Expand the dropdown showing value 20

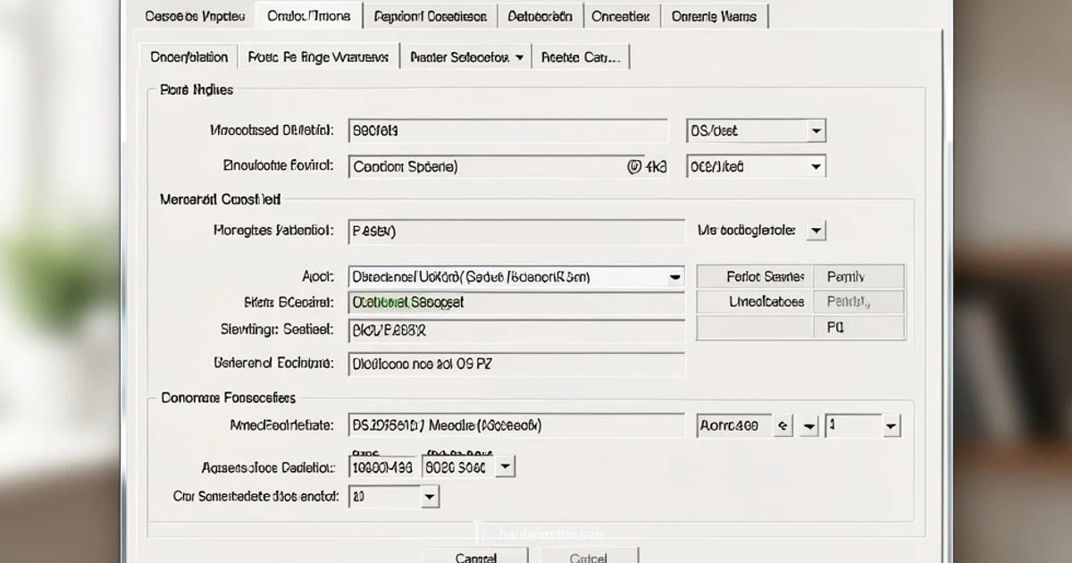(429, 496)
